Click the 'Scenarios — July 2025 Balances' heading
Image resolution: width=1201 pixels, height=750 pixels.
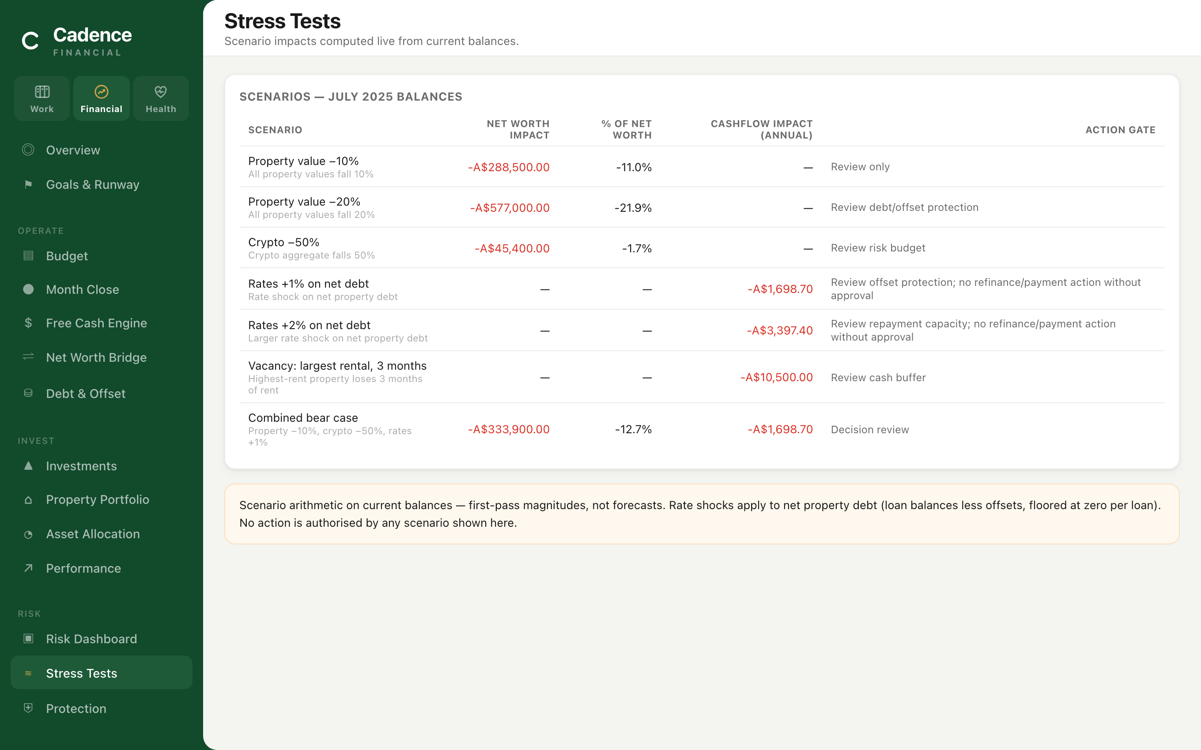tap(351, 97)
